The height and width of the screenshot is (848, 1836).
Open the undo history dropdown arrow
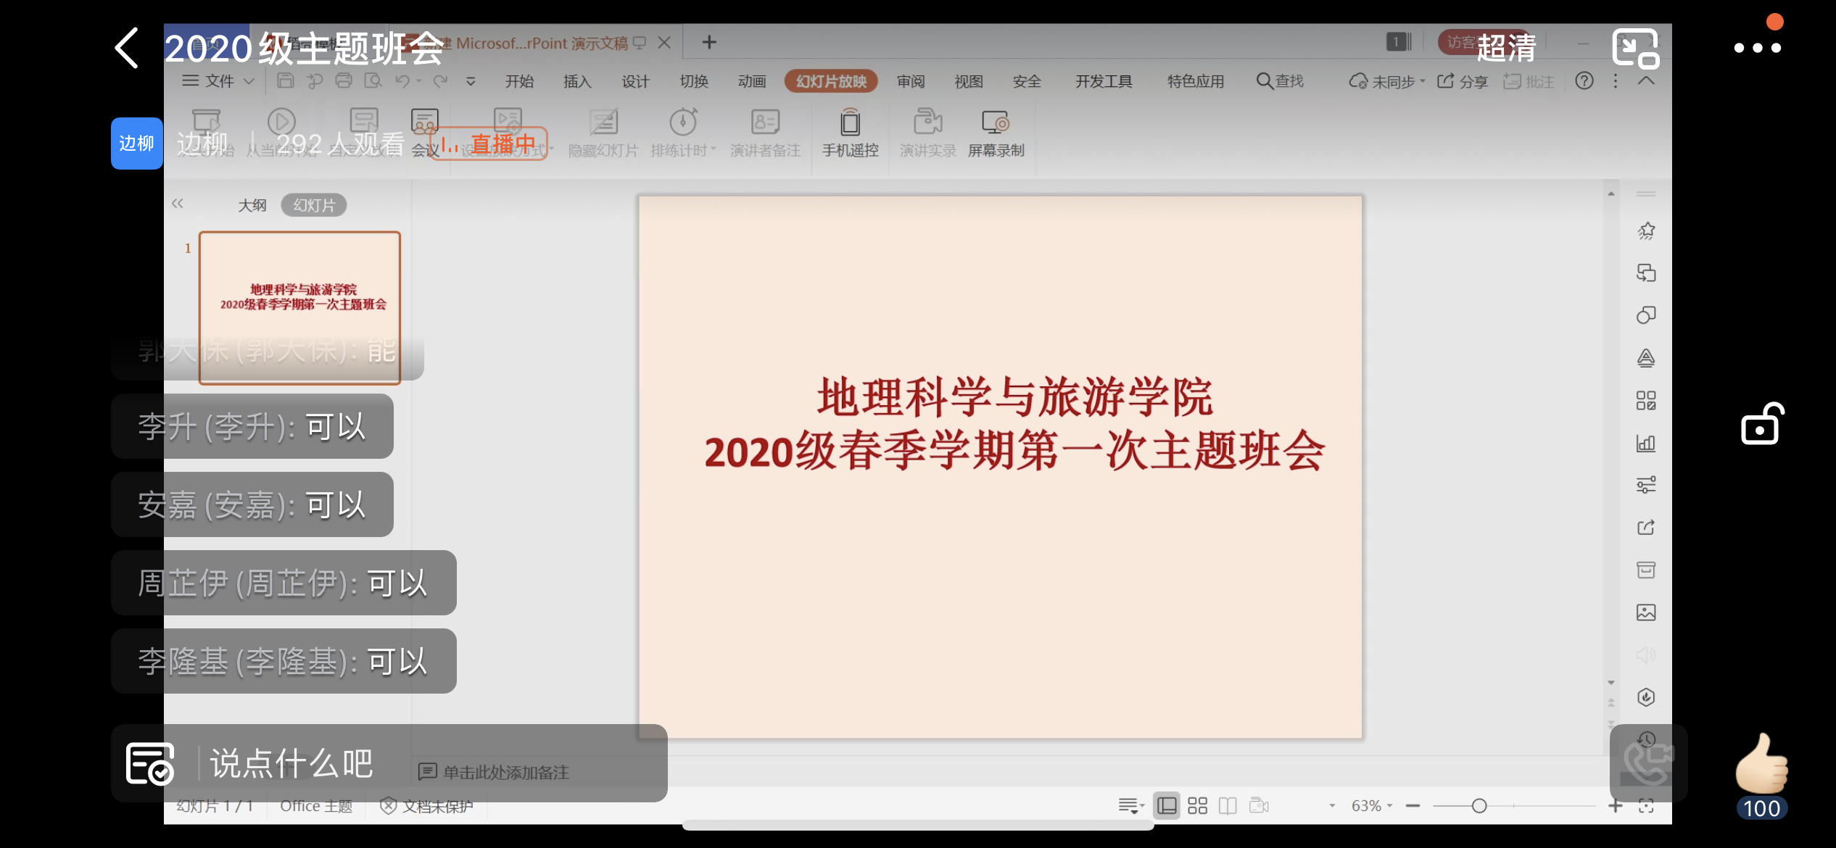[x=418, y=80]
